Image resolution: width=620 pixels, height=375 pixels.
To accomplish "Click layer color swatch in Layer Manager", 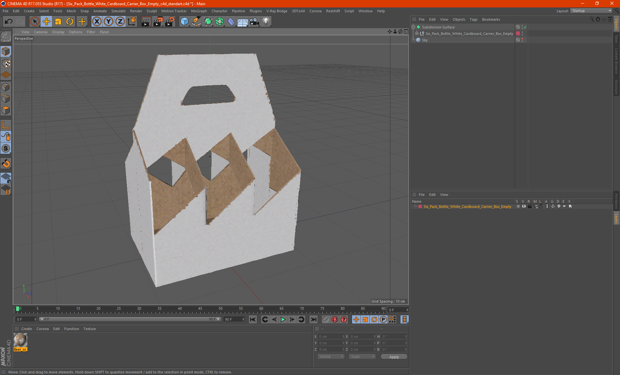I will coord(420,207).
